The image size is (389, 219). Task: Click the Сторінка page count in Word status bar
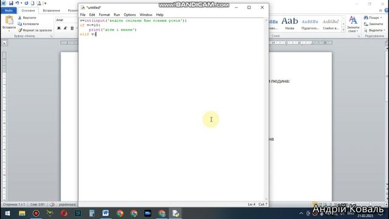coord(14,204)
